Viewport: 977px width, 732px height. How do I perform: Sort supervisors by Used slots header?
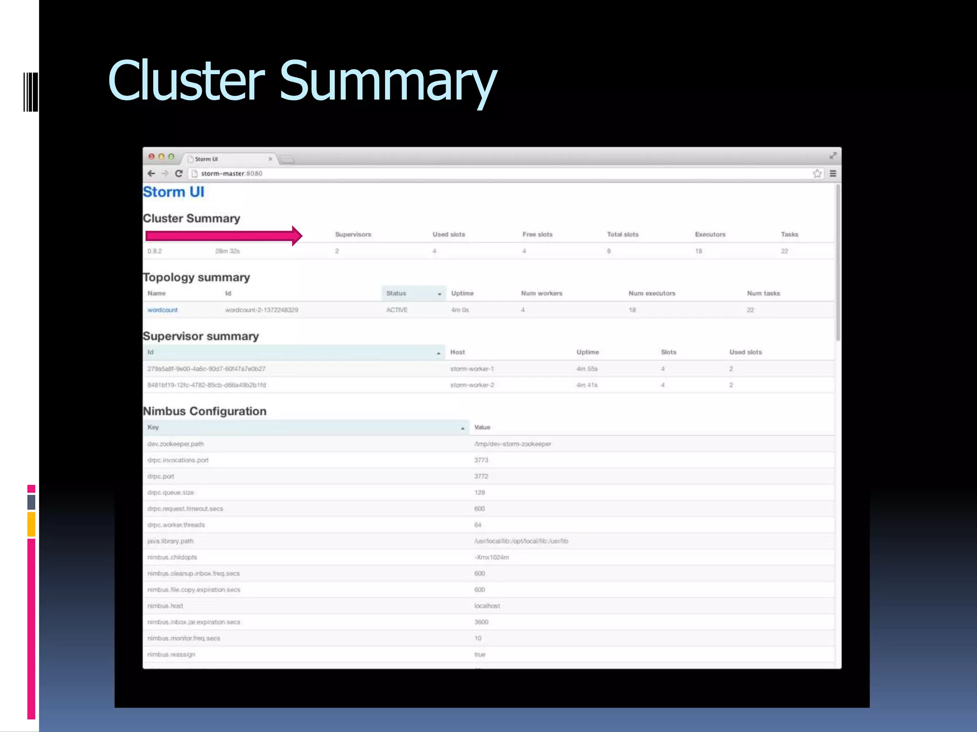point(745,352)
